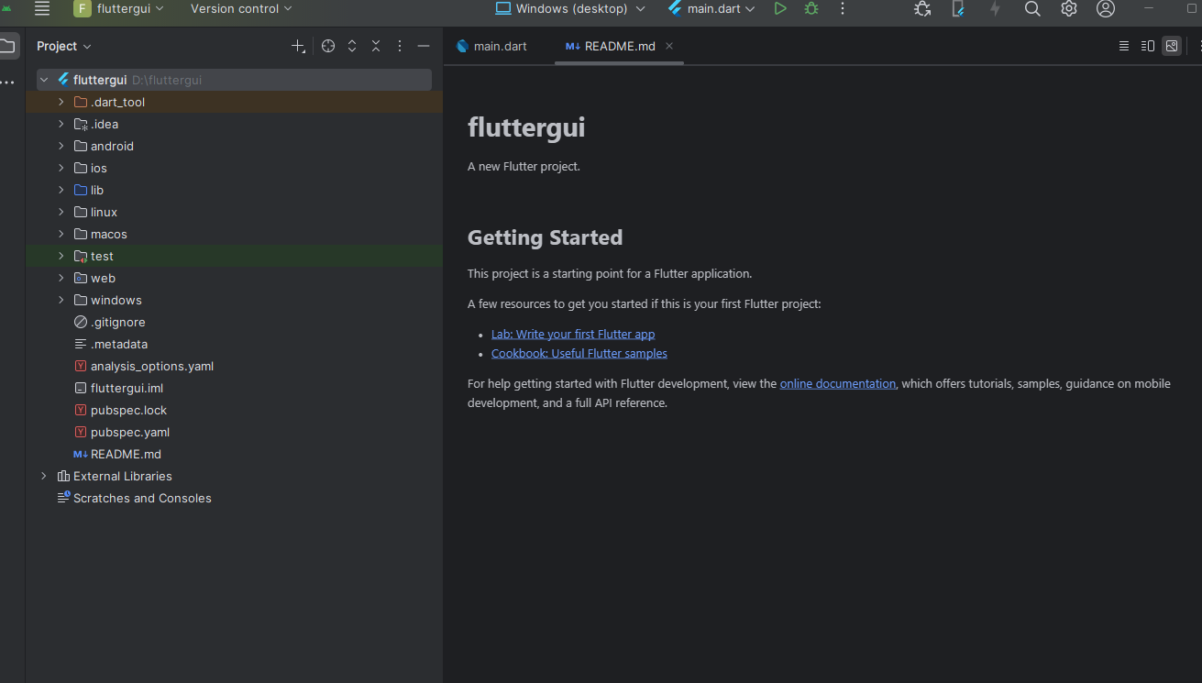The width and height of the screenshot is (1202, 683).
Task: Run the app with the green play button
Action: [780, 9]
